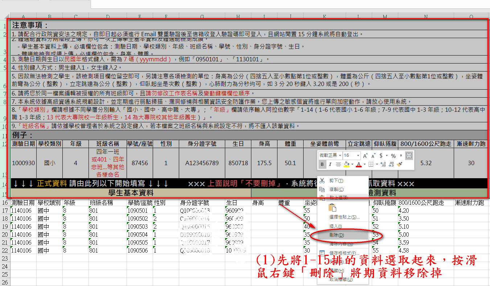Image resolution: width=490 pixels, height=286 pixels.
Task: Toggle Bold formatting in mini toolbar
Action: [322, 164]
